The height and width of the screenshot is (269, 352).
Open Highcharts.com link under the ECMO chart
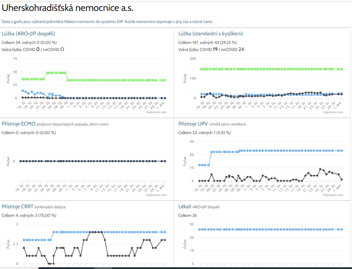(156, 195)
